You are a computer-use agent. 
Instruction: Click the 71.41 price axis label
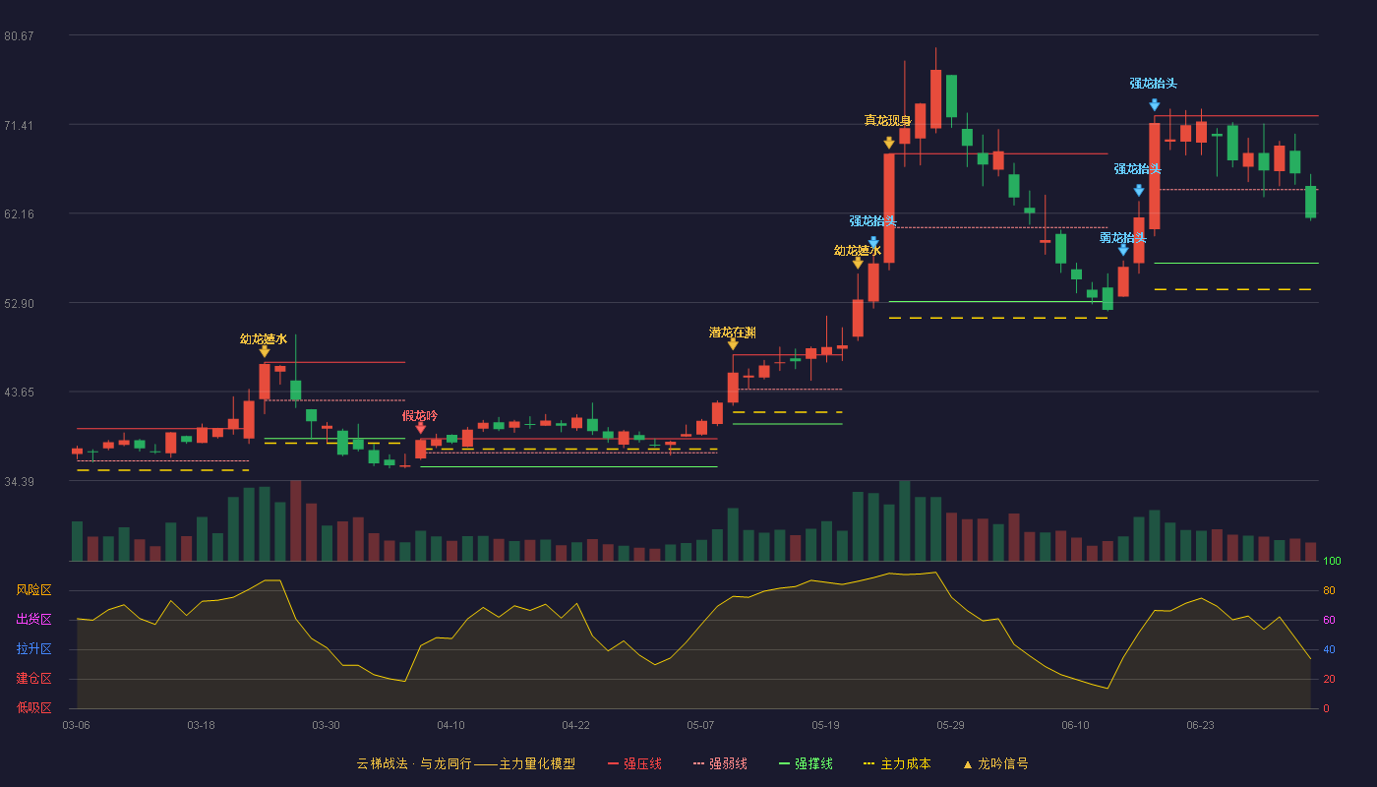(x=19, y=125)
